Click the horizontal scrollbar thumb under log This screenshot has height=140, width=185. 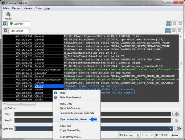pos(21,104)
